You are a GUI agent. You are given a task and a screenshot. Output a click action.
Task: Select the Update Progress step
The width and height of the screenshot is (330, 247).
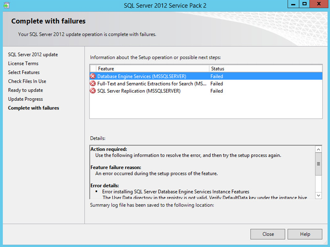26,99
